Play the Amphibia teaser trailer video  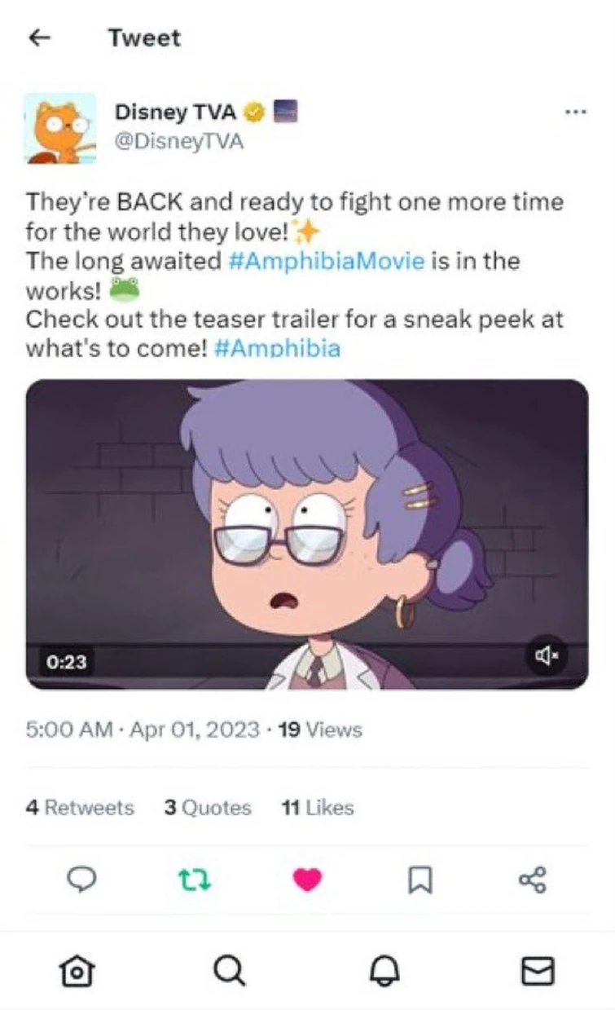tap(307, 530)
